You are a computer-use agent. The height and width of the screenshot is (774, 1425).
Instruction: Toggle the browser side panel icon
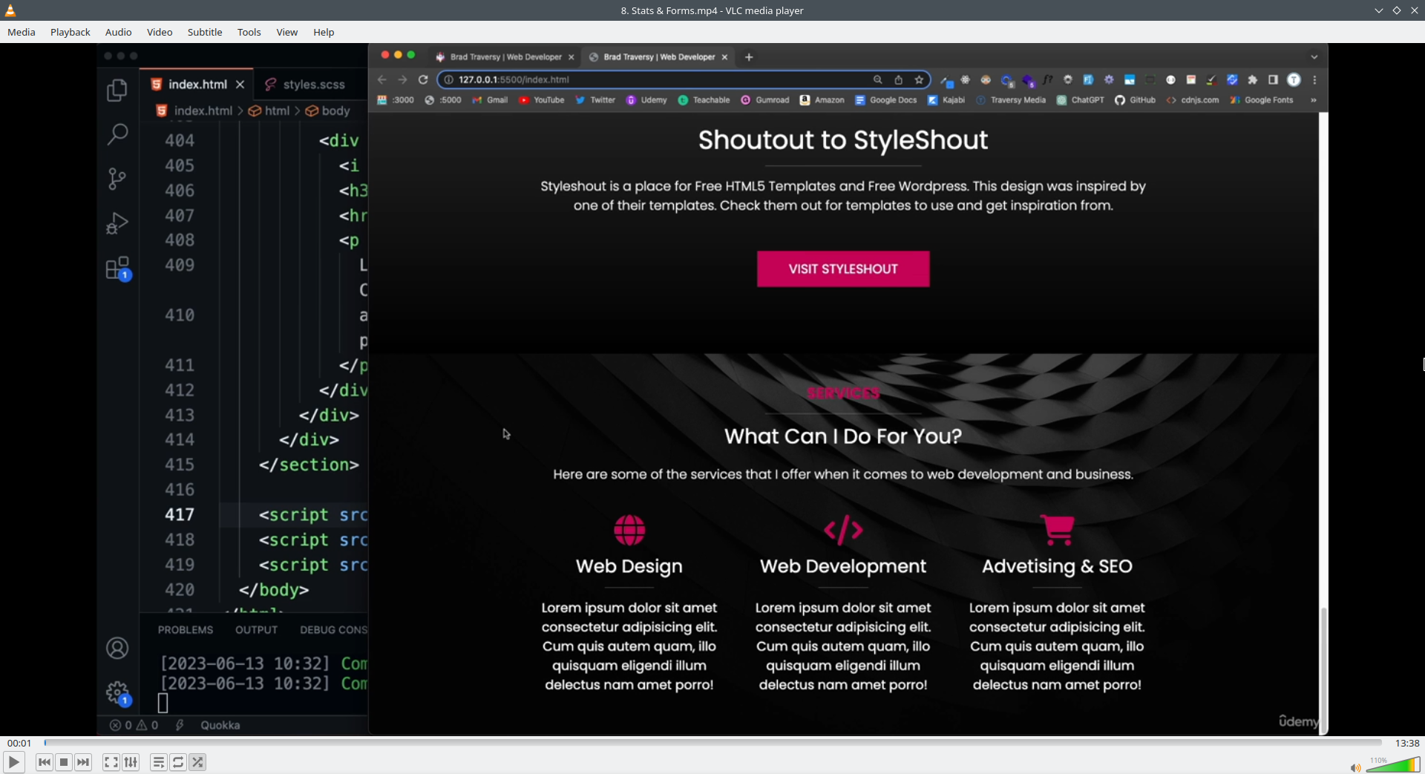pyautogui.click(x=1273, y=79)
